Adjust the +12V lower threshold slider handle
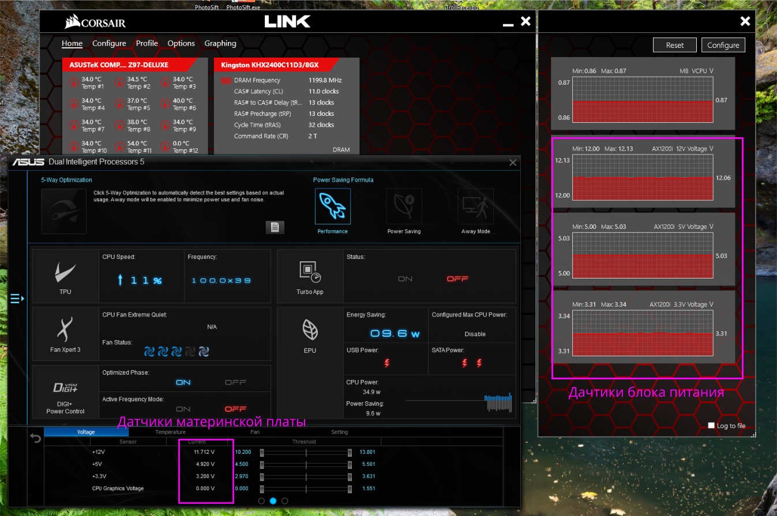Viewport: 777px width, 516px height. (262, 452)
